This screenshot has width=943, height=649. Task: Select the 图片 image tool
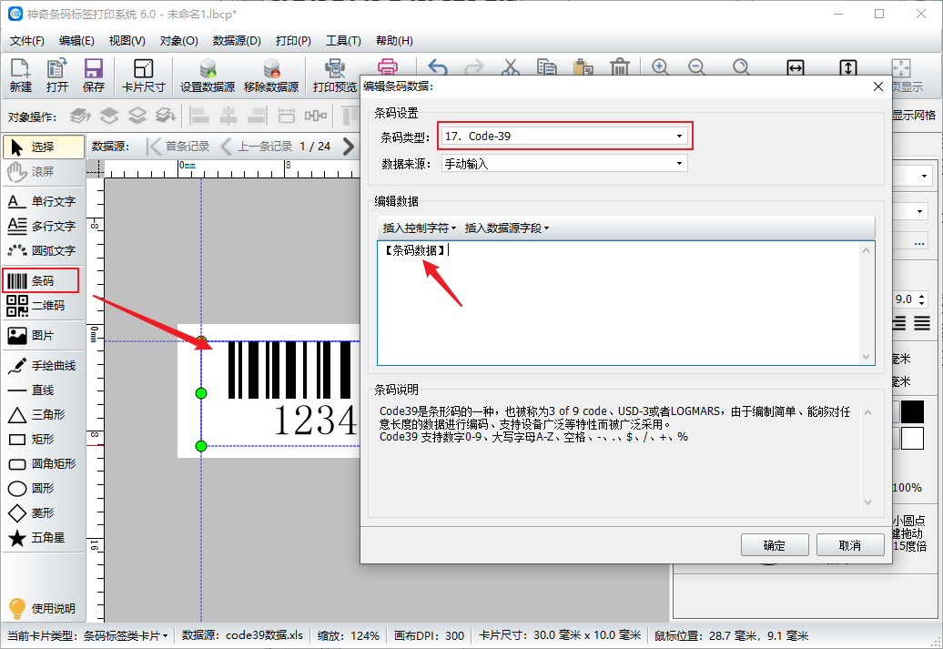click(x=41, y=336)
